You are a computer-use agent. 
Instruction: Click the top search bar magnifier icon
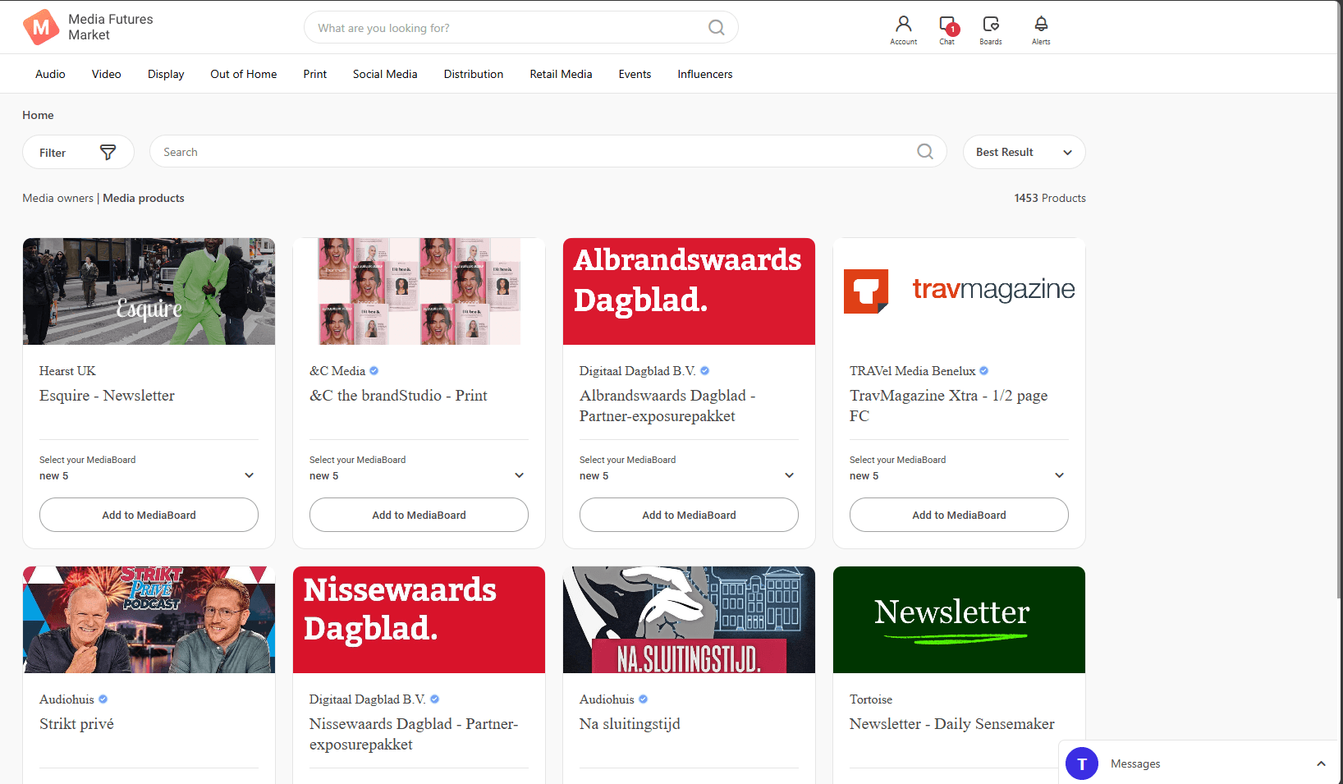(x=716, y=28)
